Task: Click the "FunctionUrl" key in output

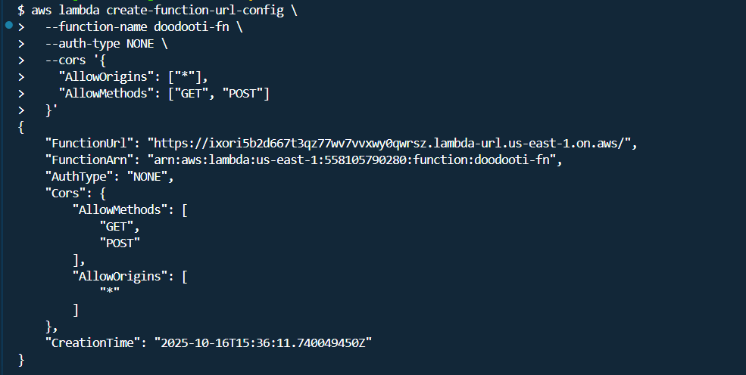Action: (92, 143)
